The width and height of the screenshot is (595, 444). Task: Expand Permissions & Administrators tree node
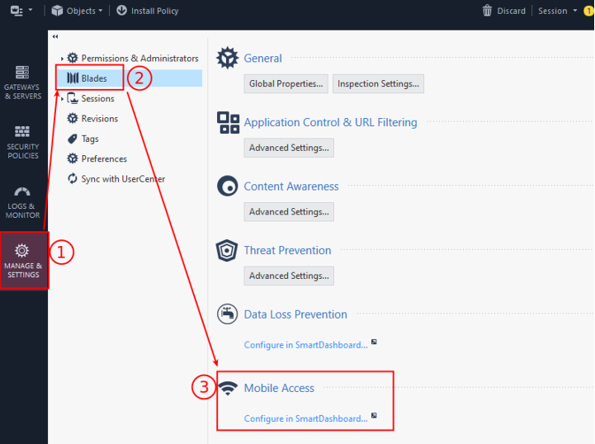pyautogui.click(x=62, y=59)
